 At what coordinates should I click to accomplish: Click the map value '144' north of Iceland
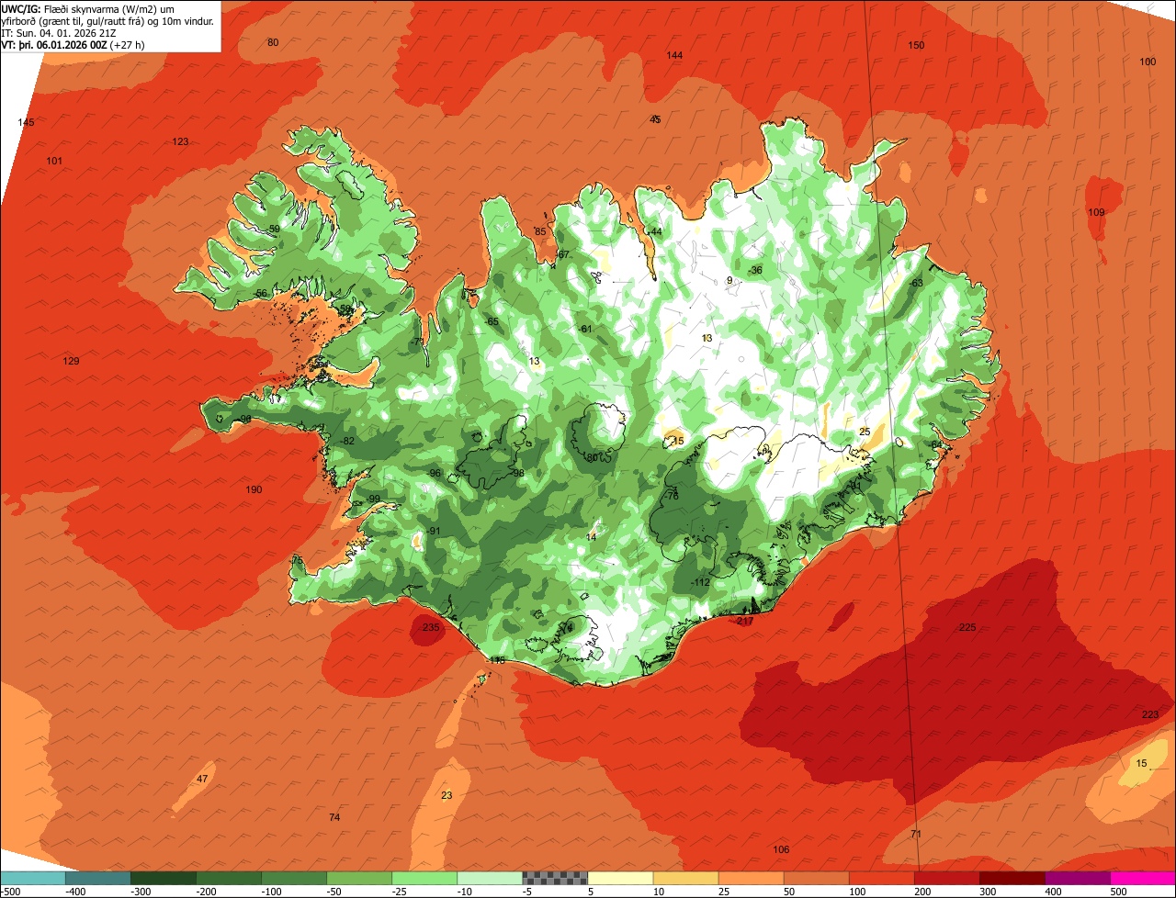pyautogui.click(x=674, y=56)
